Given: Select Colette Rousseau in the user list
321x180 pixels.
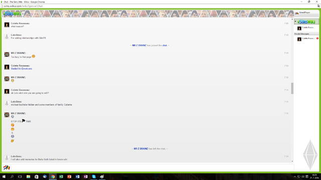Looking at the screenshot, I should (306, 28).
